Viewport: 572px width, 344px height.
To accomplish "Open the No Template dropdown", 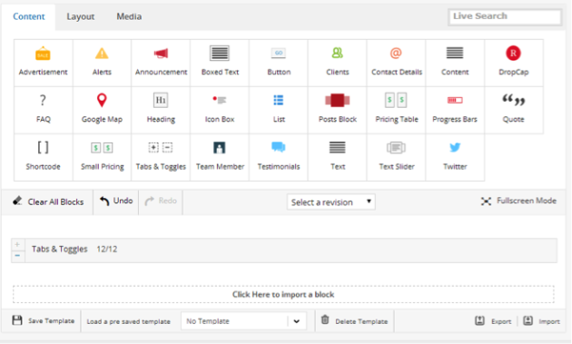I will (x=243, y=321).
